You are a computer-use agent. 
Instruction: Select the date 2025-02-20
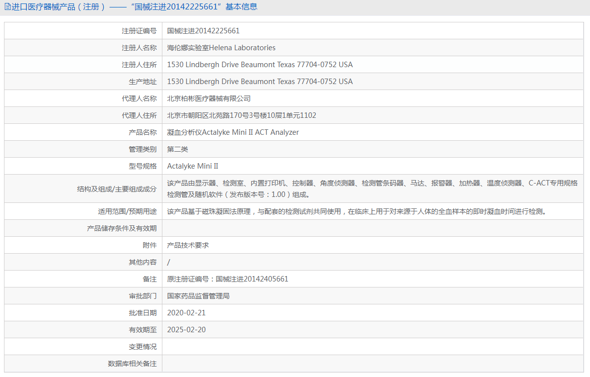(x=186, y=330)
